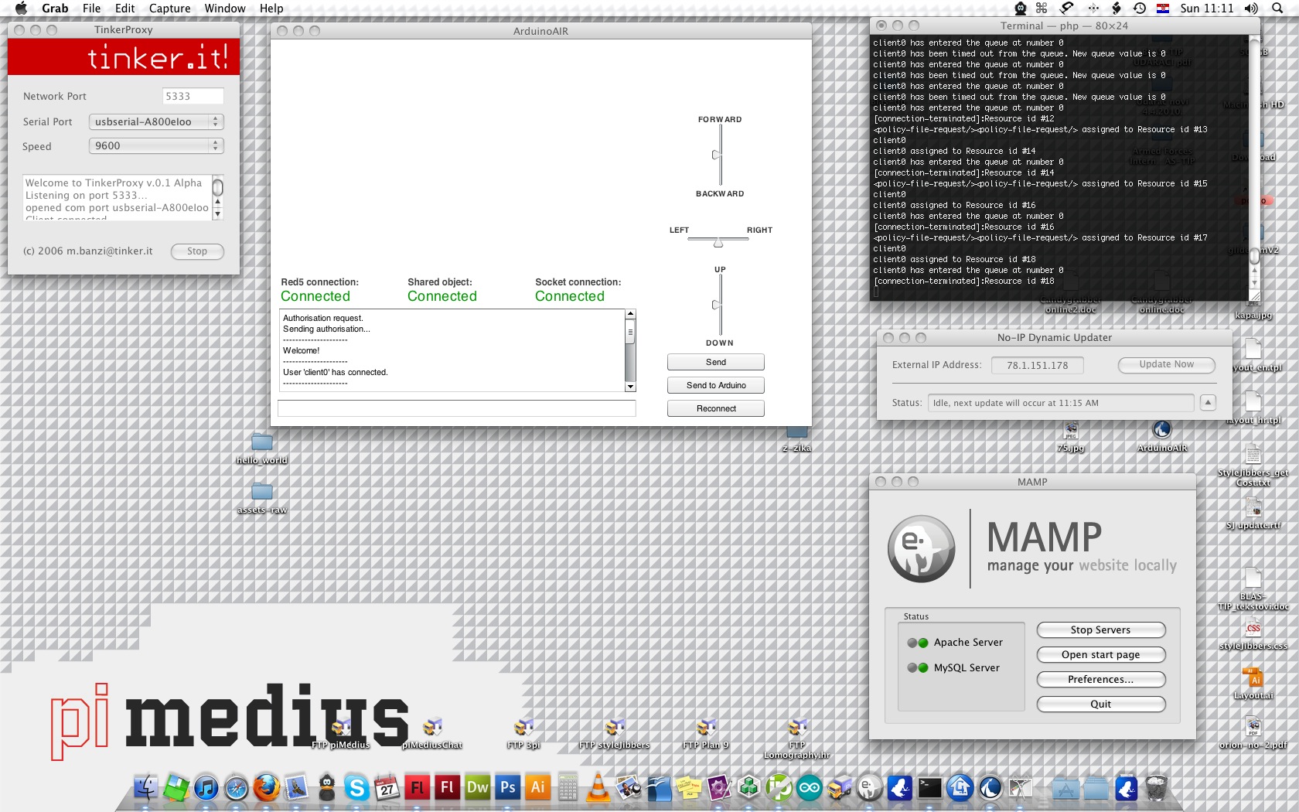This screenshot has width=1299, height=812.
Task: Click Reconnect in ArduinoAIR
Action: [x=716, y=408]
